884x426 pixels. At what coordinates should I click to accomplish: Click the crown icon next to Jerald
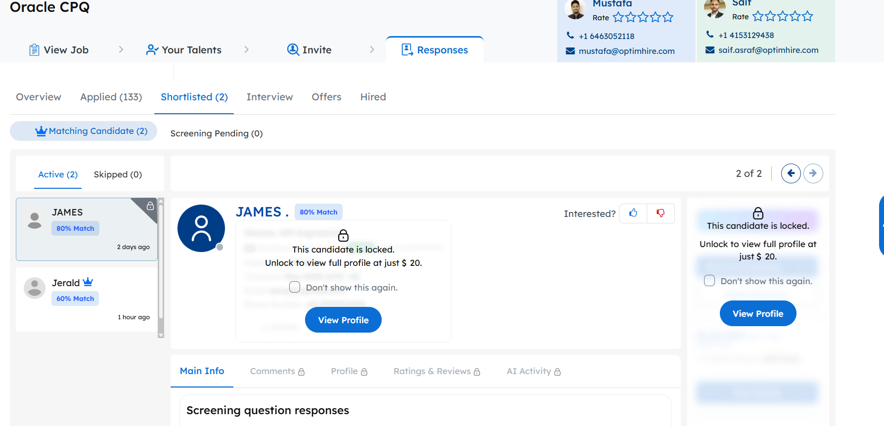pos(88,282)
